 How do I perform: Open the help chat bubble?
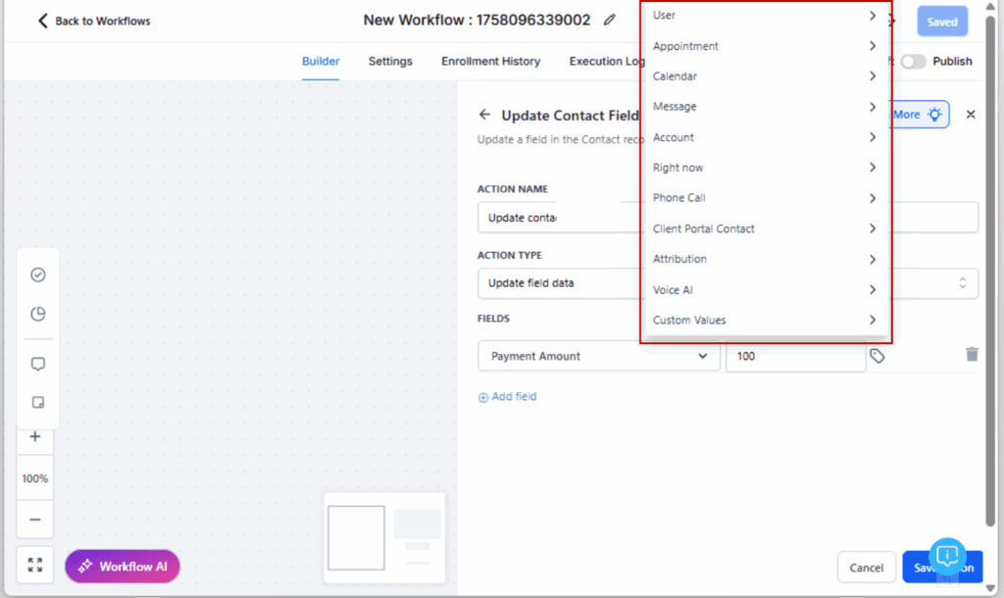[948, 556]
